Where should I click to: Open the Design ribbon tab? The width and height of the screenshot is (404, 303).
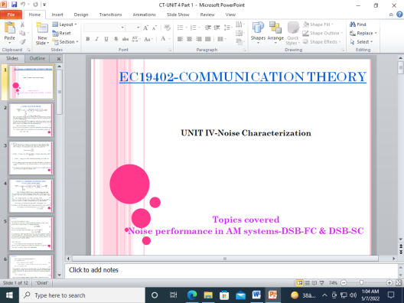[81, 15]
